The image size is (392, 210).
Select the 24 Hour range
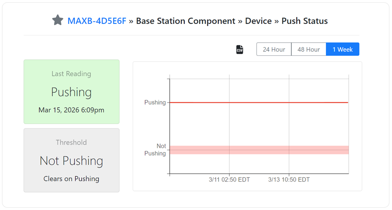(x=274, y=50)
